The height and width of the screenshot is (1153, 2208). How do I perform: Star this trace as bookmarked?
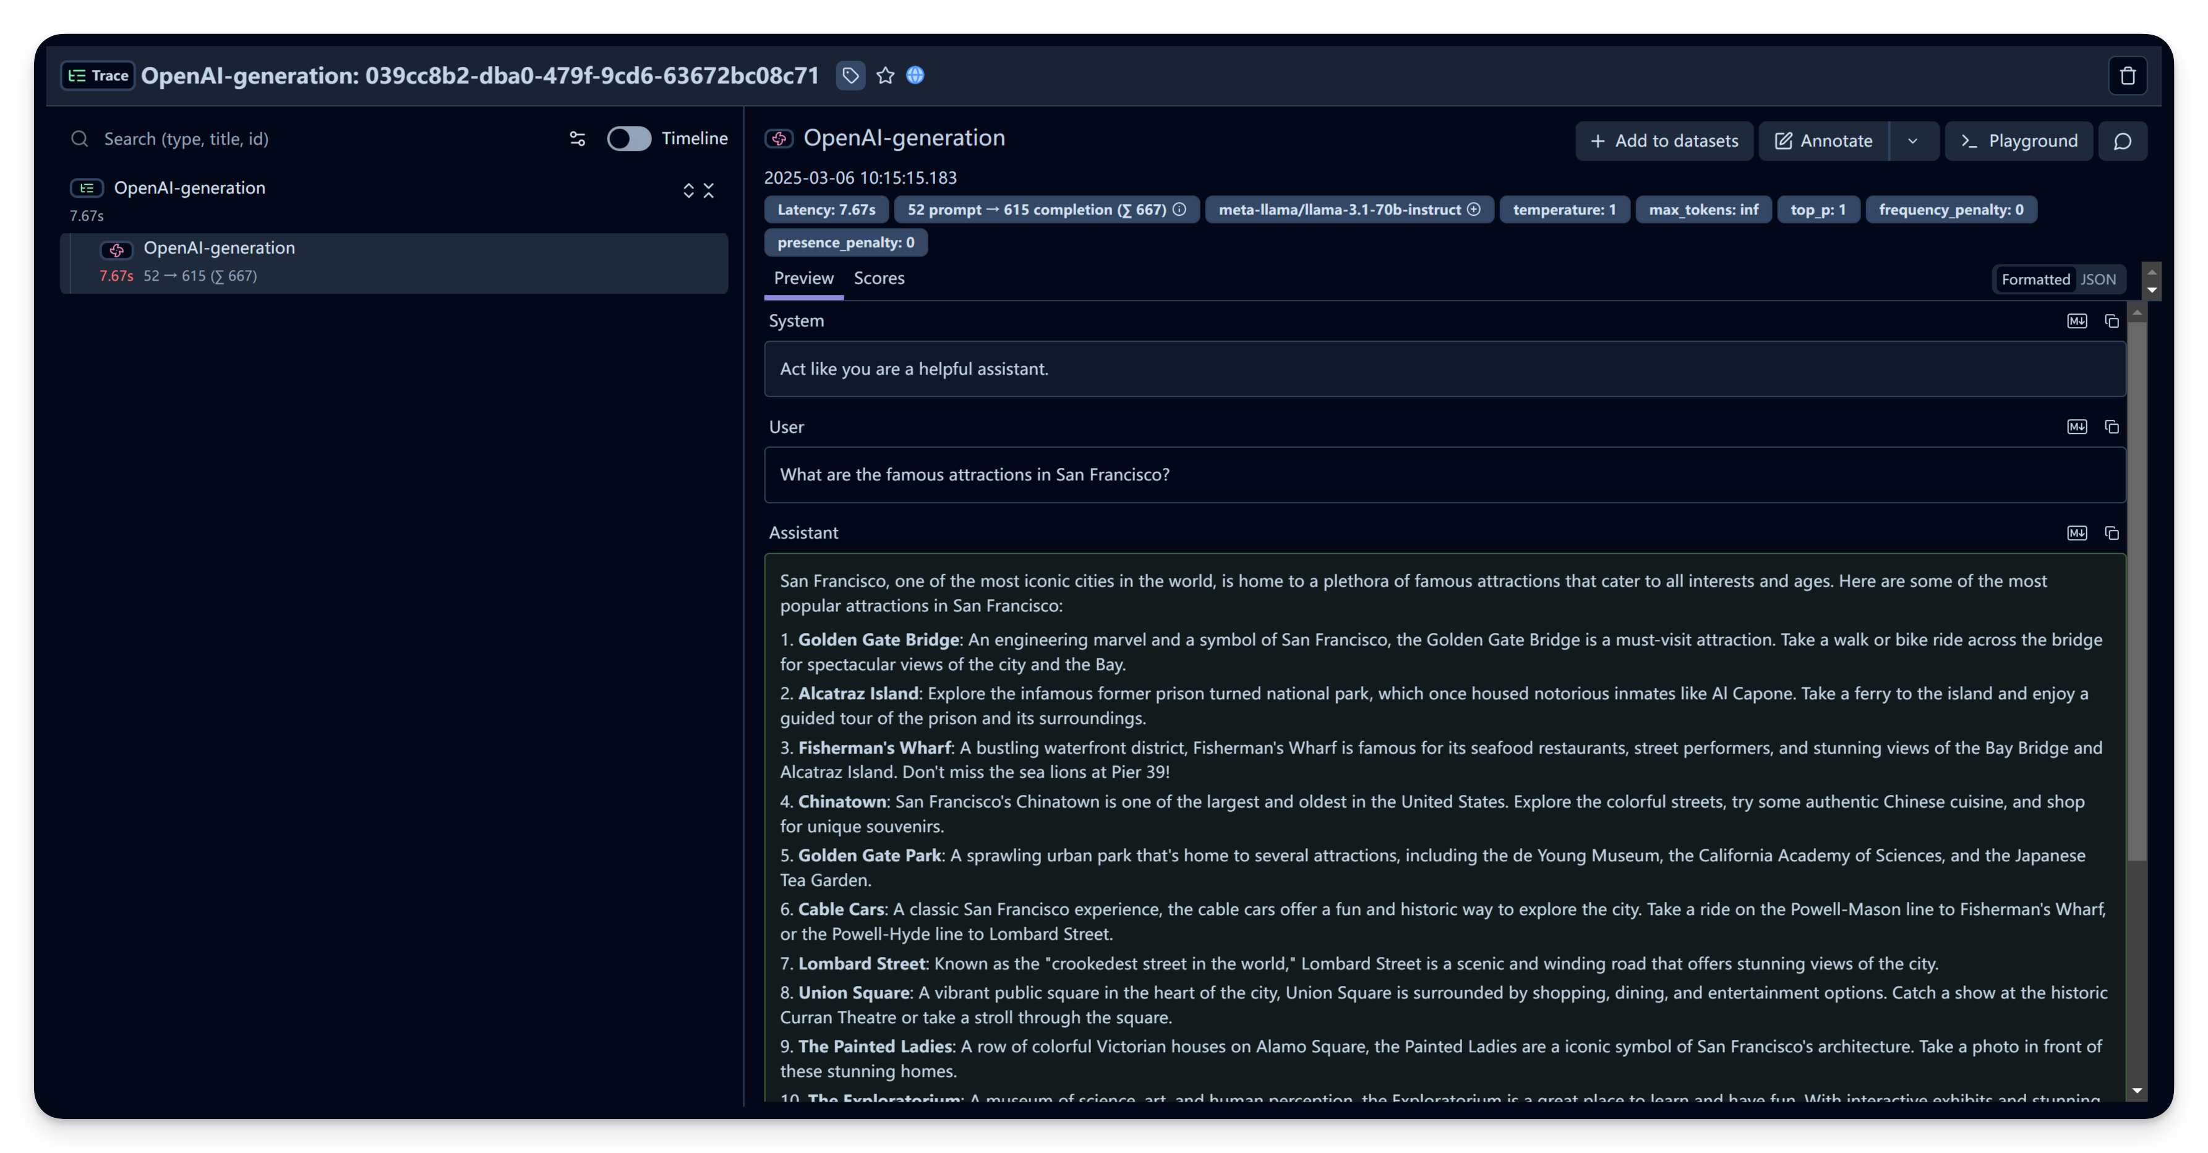click(886, 75)
